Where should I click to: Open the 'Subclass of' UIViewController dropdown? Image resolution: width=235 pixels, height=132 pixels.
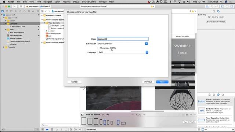coord(147,44)
